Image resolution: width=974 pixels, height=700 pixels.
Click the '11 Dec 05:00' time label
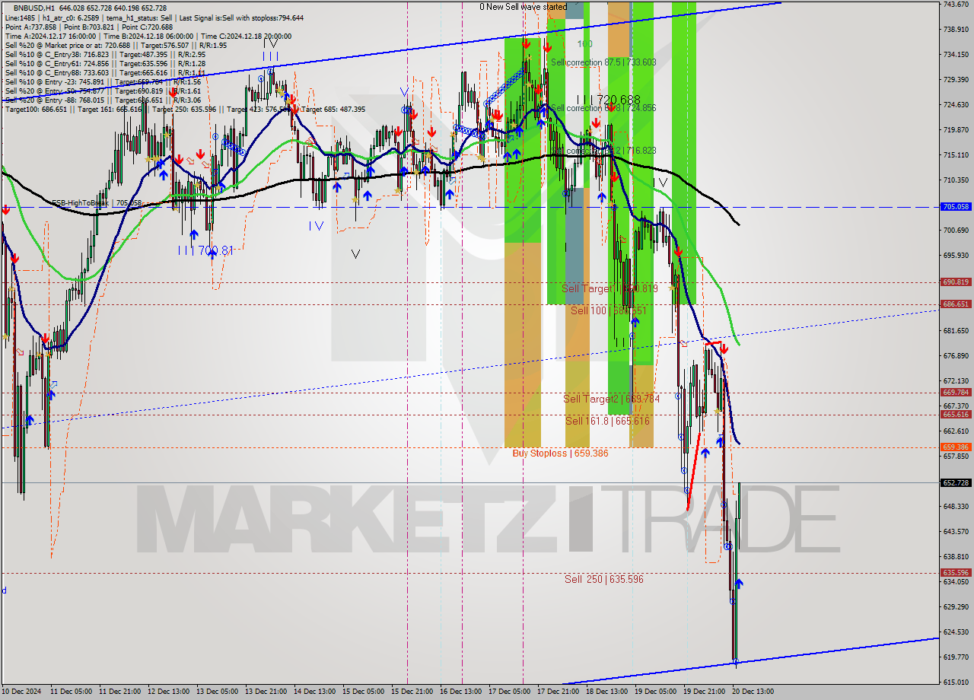click(72, 692)
